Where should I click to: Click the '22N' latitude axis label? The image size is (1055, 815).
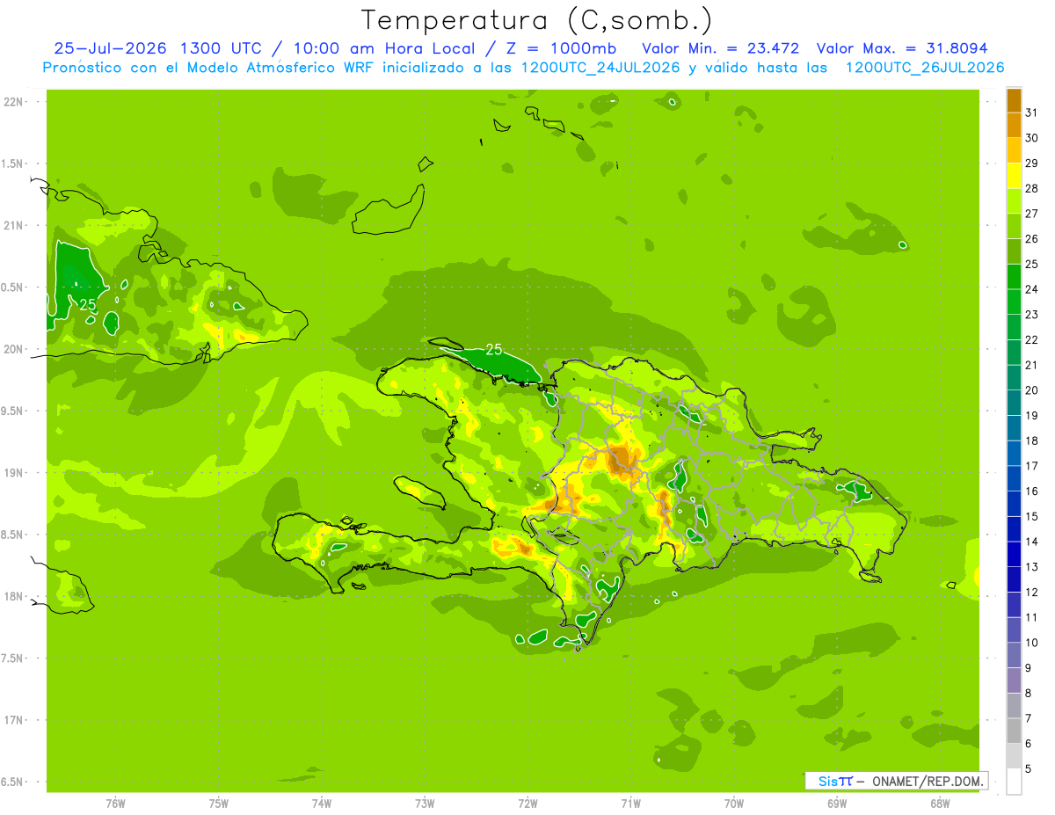pyautogui.click(x=13, y=102)
